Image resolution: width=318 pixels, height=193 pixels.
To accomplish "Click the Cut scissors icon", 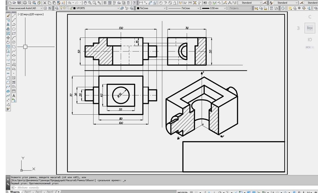I will tap(45, 3).
